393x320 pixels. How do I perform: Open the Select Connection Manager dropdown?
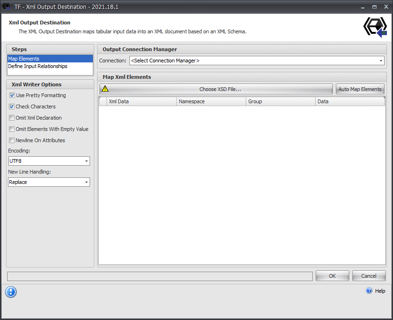coord(380,61)
